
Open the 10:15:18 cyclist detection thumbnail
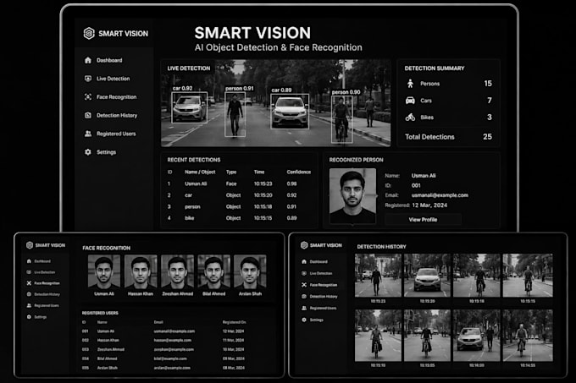pos(476,276)
